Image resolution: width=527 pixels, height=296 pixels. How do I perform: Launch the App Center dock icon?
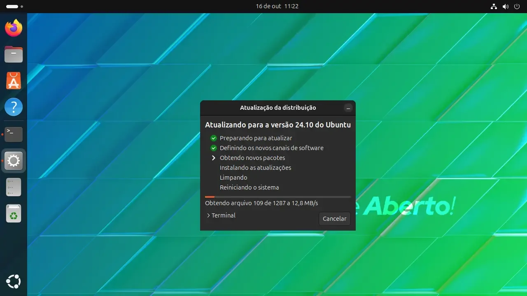[x=14, y=81]
